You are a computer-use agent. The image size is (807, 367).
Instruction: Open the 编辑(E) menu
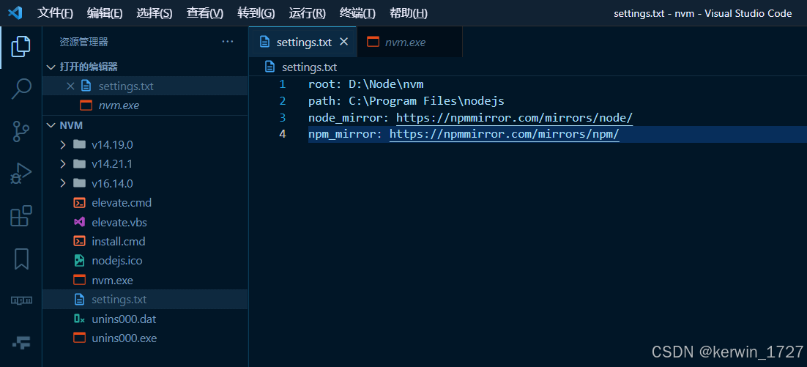(105, 13)
